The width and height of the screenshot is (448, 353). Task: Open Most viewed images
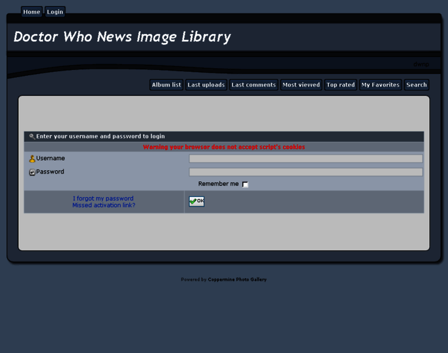[301, 85]
